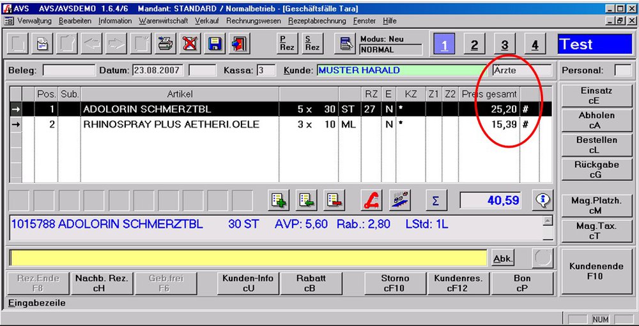Click the sigma sum icon

point(435,200)
